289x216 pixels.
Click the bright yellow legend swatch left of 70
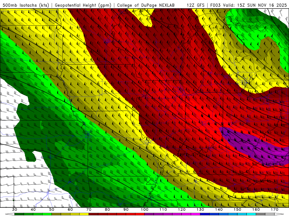coord(84,214)
